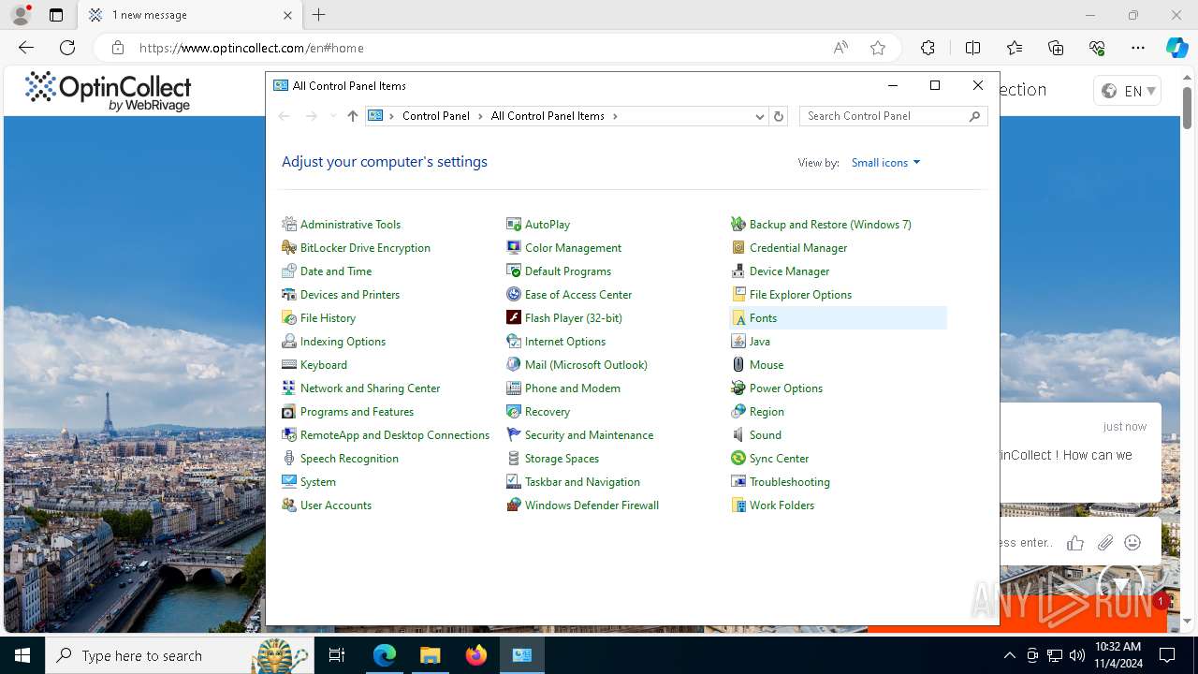Open the EN language dropdown on website

[1128, 91]
